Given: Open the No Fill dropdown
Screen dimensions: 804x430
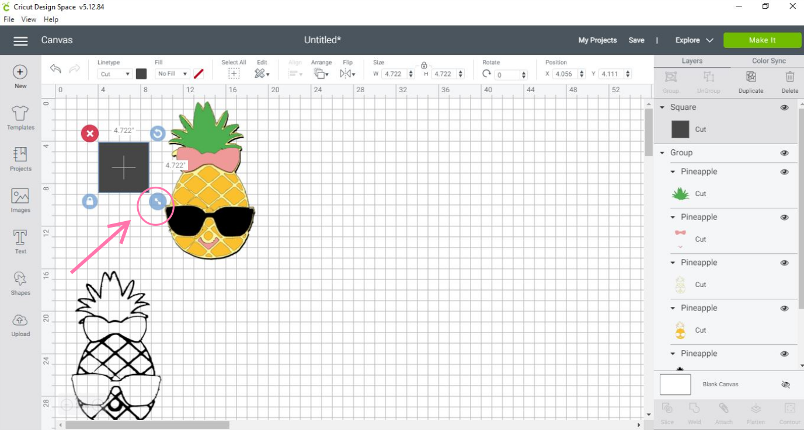Looking at the screenshot, I should pos(172,74).
